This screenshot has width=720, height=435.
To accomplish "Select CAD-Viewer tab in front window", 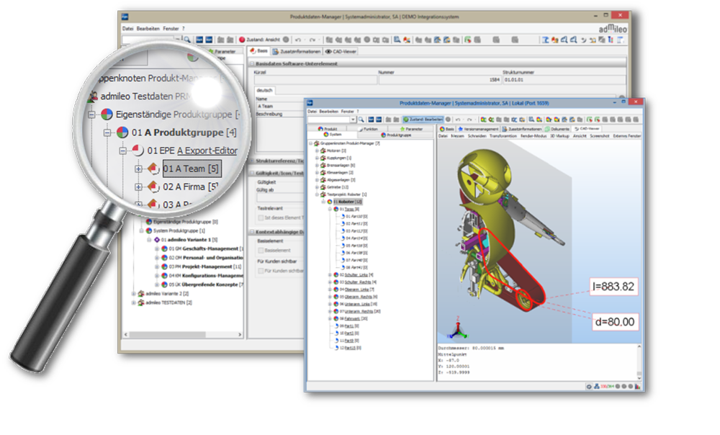I will coord(587,129).
